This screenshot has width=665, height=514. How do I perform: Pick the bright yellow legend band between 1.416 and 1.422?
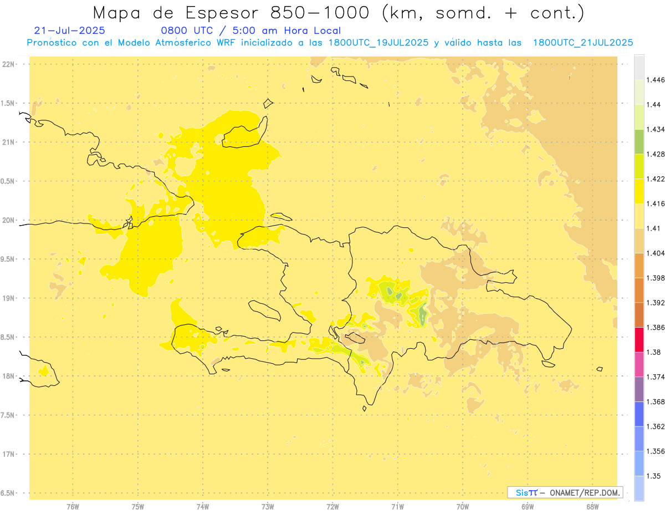tap(639, 191)
